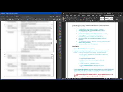Click the share with others icon in Acrobat
Screen dimensions: 123x92
(x=60, y=19)
